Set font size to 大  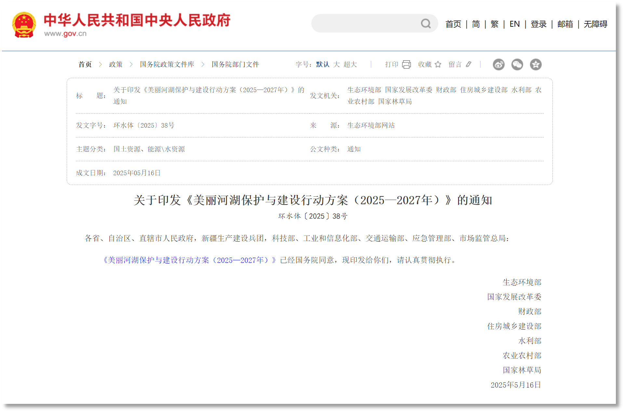336,64
